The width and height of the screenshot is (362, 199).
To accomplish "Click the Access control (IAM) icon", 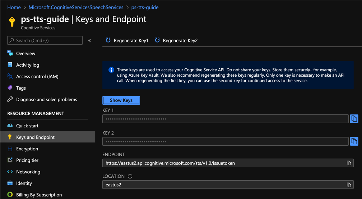I will coord(10,76).
